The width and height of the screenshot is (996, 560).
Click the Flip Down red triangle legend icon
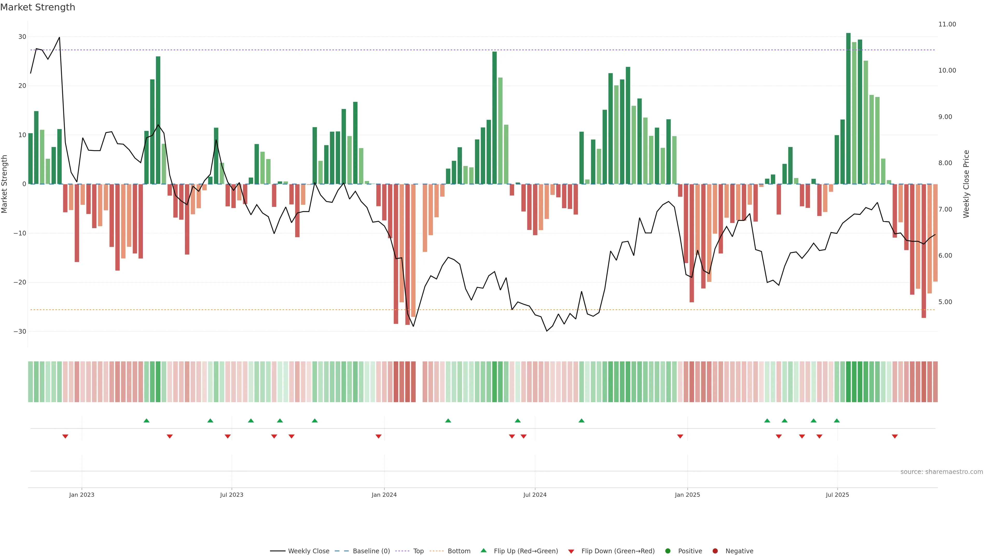(x=571, y=551)
